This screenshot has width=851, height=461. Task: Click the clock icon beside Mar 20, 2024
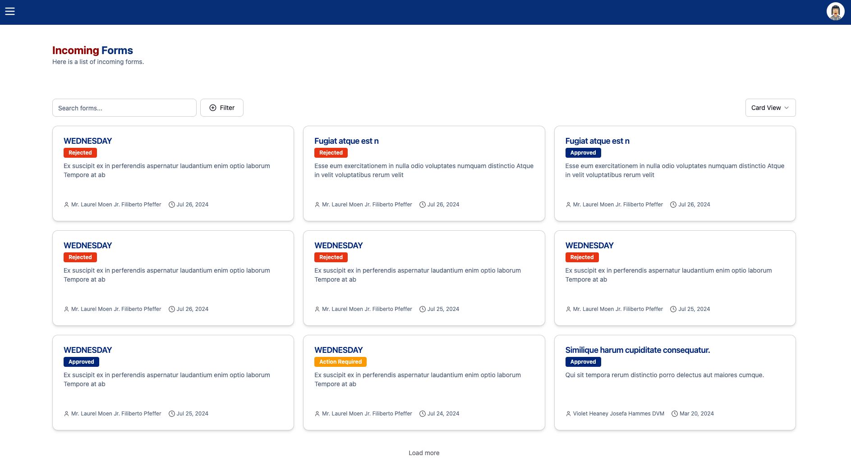[x=675, y=414]
